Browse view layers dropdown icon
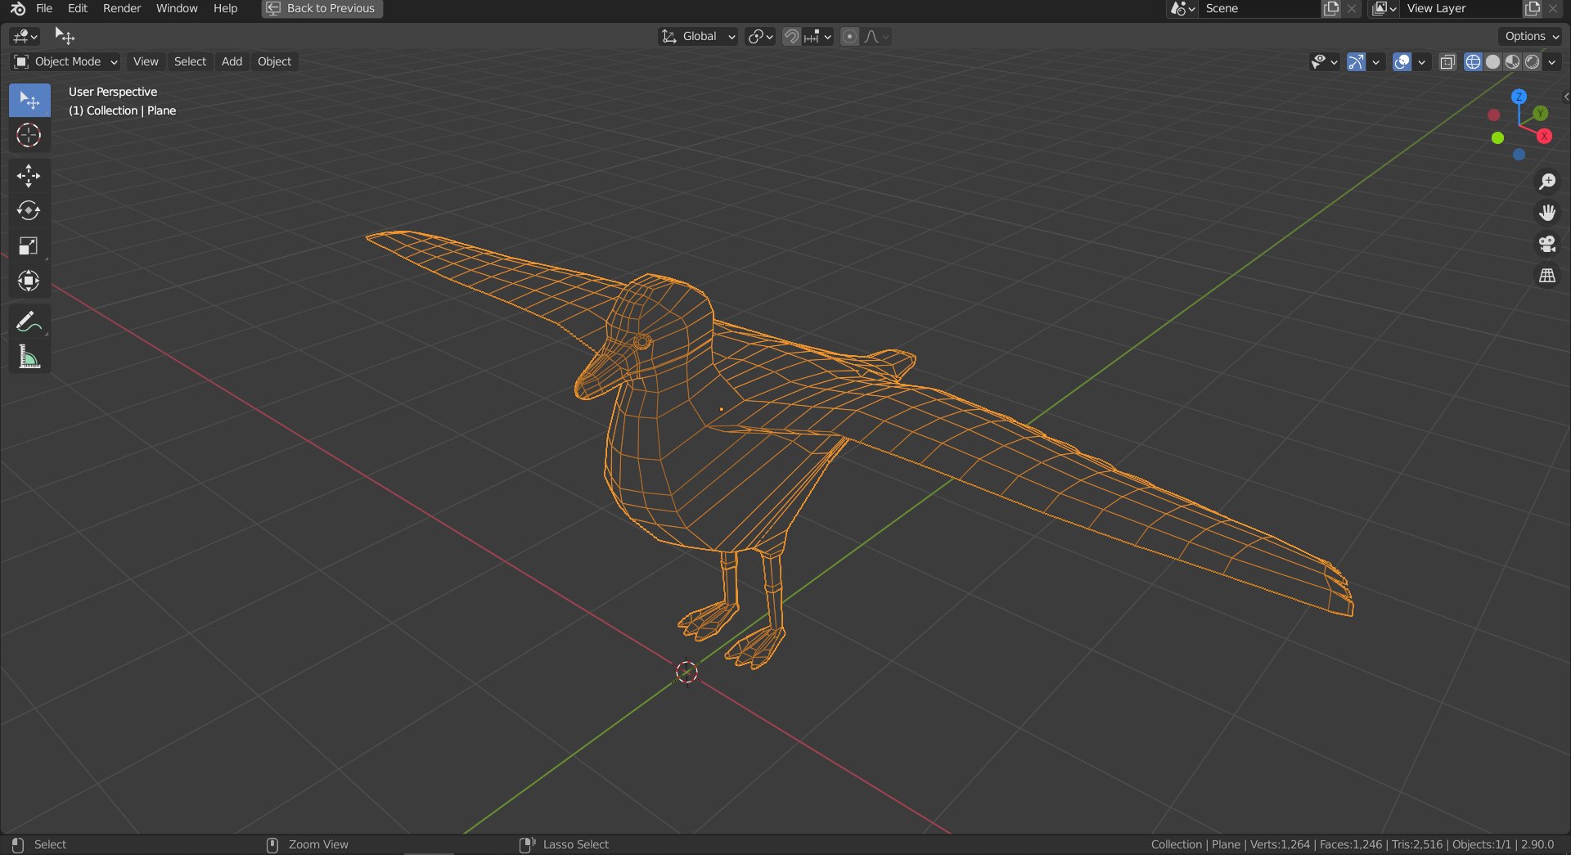This screenshot has height=855, width=1571. [x=1384, y=8]
